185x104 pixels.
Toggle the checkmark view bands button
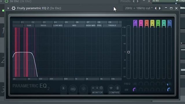(x=84, y=89)
